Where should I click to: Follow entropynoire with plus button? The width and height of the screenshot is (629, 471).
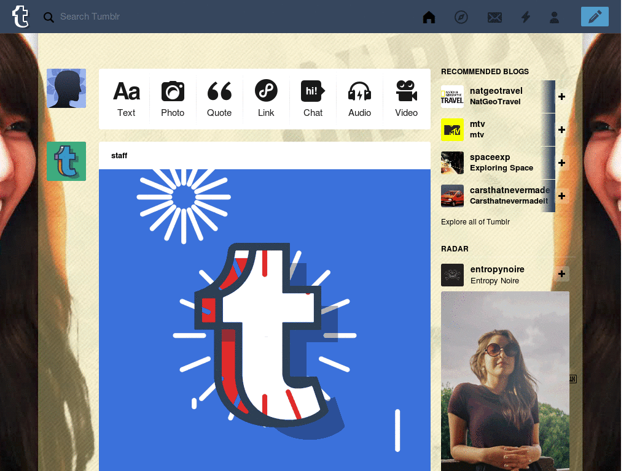pos(561,274)
